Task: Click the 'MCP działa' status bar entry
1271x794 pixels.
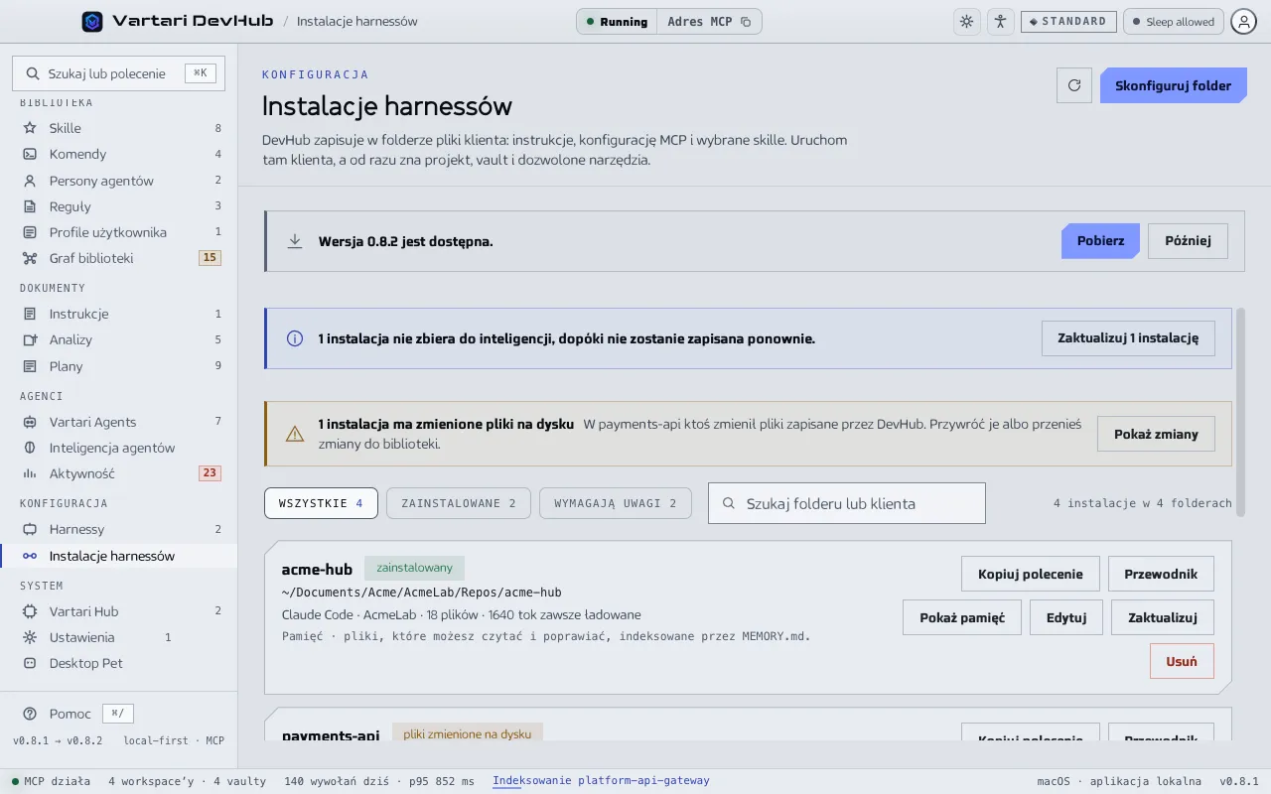Action: click(x=51, y=781)
